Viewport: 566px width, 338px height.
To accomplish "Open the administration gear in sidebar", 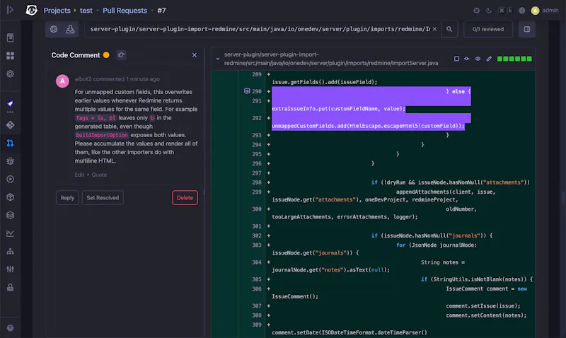I will click(x=10, y=74).
